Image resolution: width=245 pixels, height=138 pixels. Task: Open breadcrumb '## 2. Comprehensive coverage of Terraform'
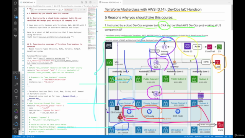[x=76, y=6]
